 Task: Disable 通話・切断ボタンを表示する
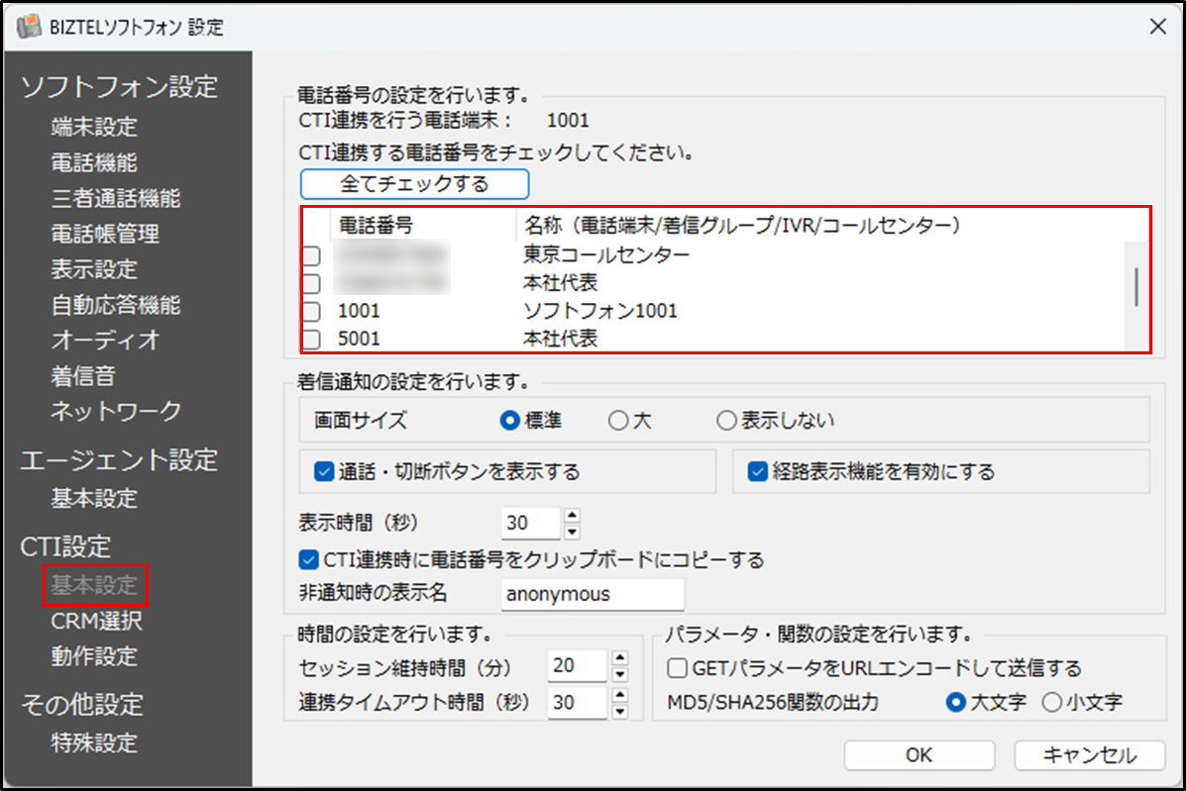[x=321, y=471]
